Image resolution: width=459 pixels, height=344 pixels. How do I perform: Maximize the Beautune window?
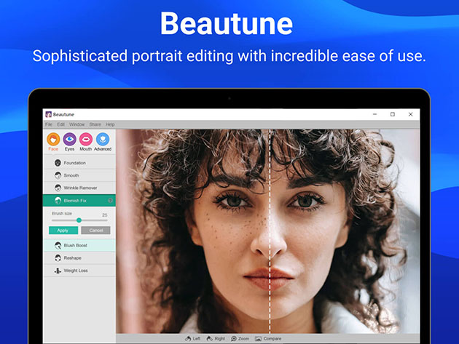(x=393, y=114)
